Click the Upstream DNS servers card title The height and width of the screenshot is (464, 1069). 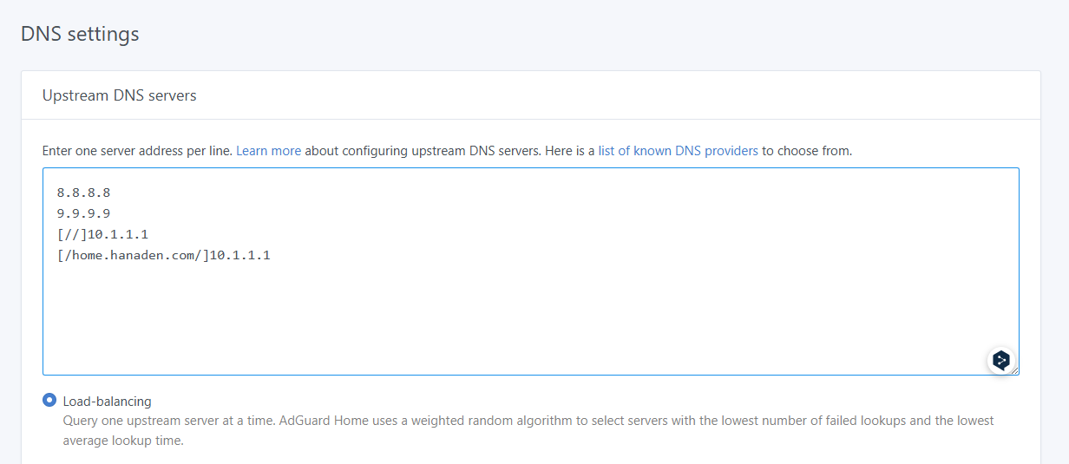(120, 95)
